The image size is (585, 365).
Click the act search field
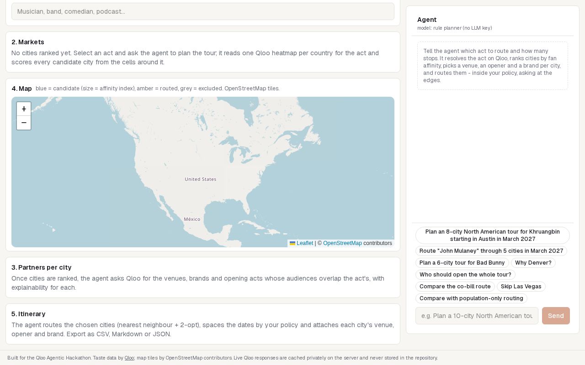click(x=203, y=11)
